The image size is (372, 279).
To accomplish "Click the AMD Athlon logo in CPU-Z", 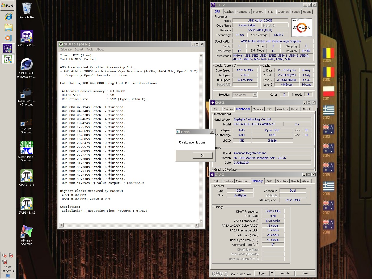I will [302, 27].
